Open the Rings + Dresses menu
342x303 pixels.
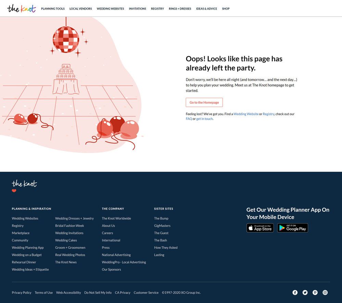coord(180,9)
